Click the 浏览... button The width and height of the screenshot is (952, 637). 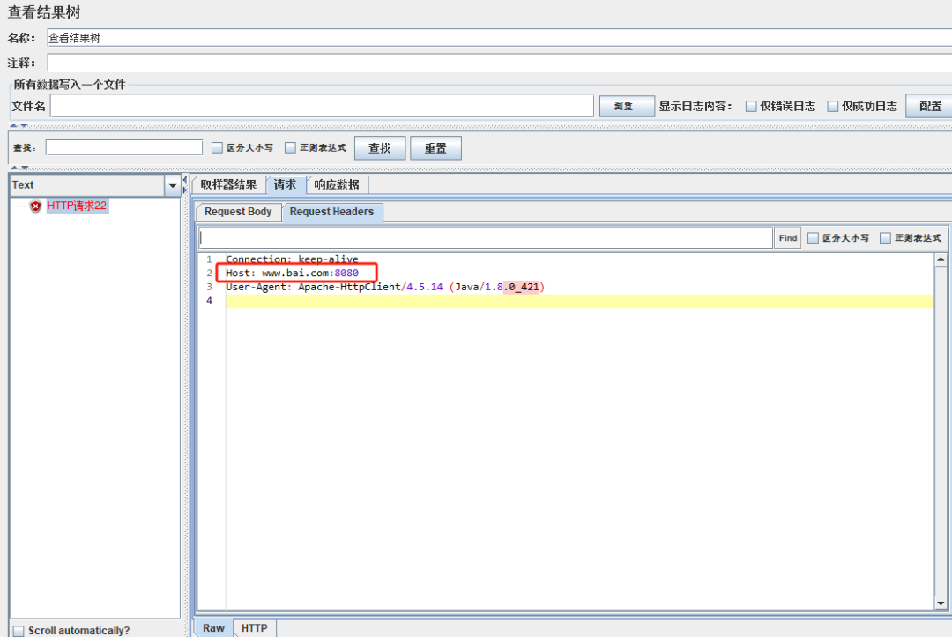(x=627, y=106)
